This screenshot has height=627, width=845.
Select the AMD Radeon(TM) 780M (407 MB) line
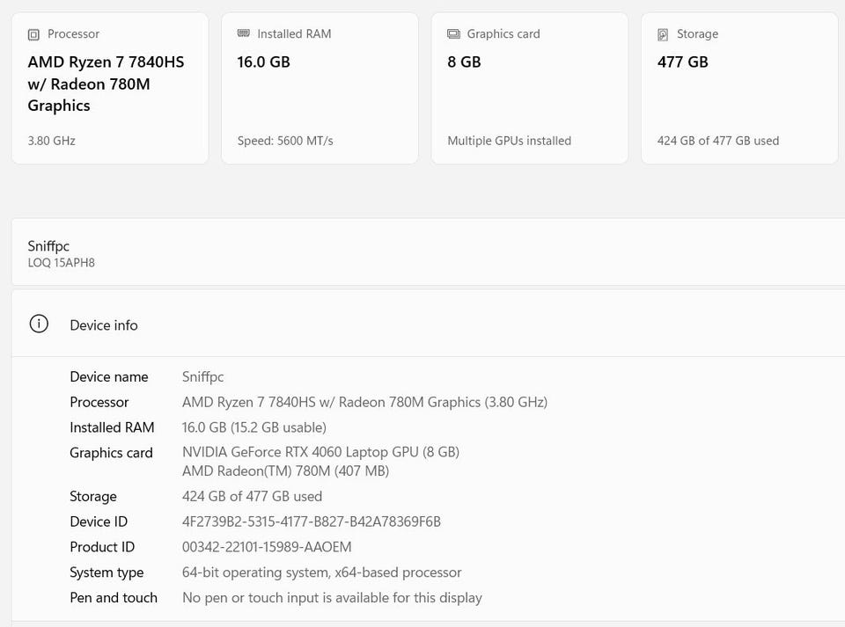(285, 471)
